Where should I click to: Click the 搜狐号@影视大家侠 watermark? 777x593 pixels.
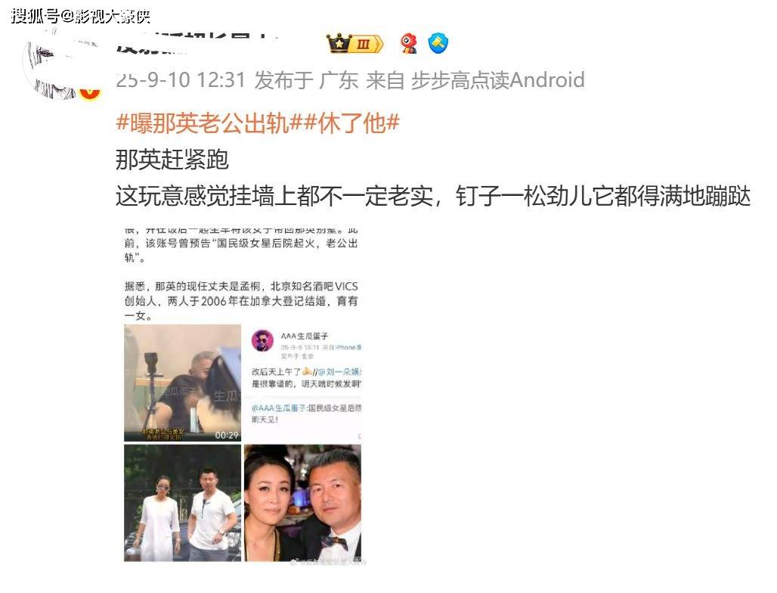80,17
